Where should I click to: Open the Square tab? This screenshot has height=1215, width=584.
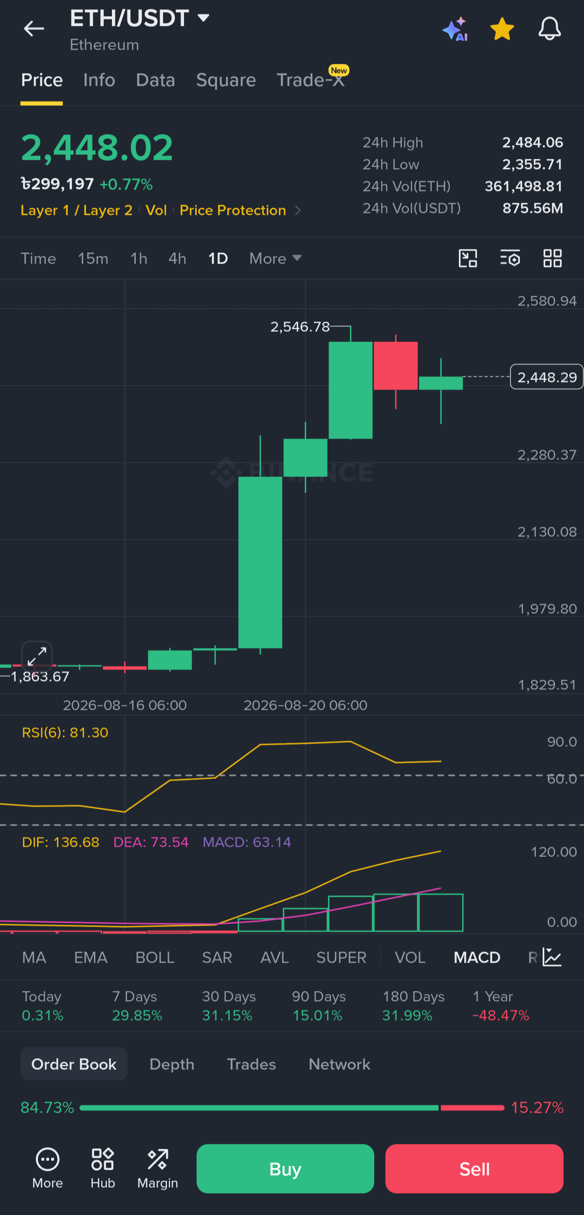coord(226,80)
